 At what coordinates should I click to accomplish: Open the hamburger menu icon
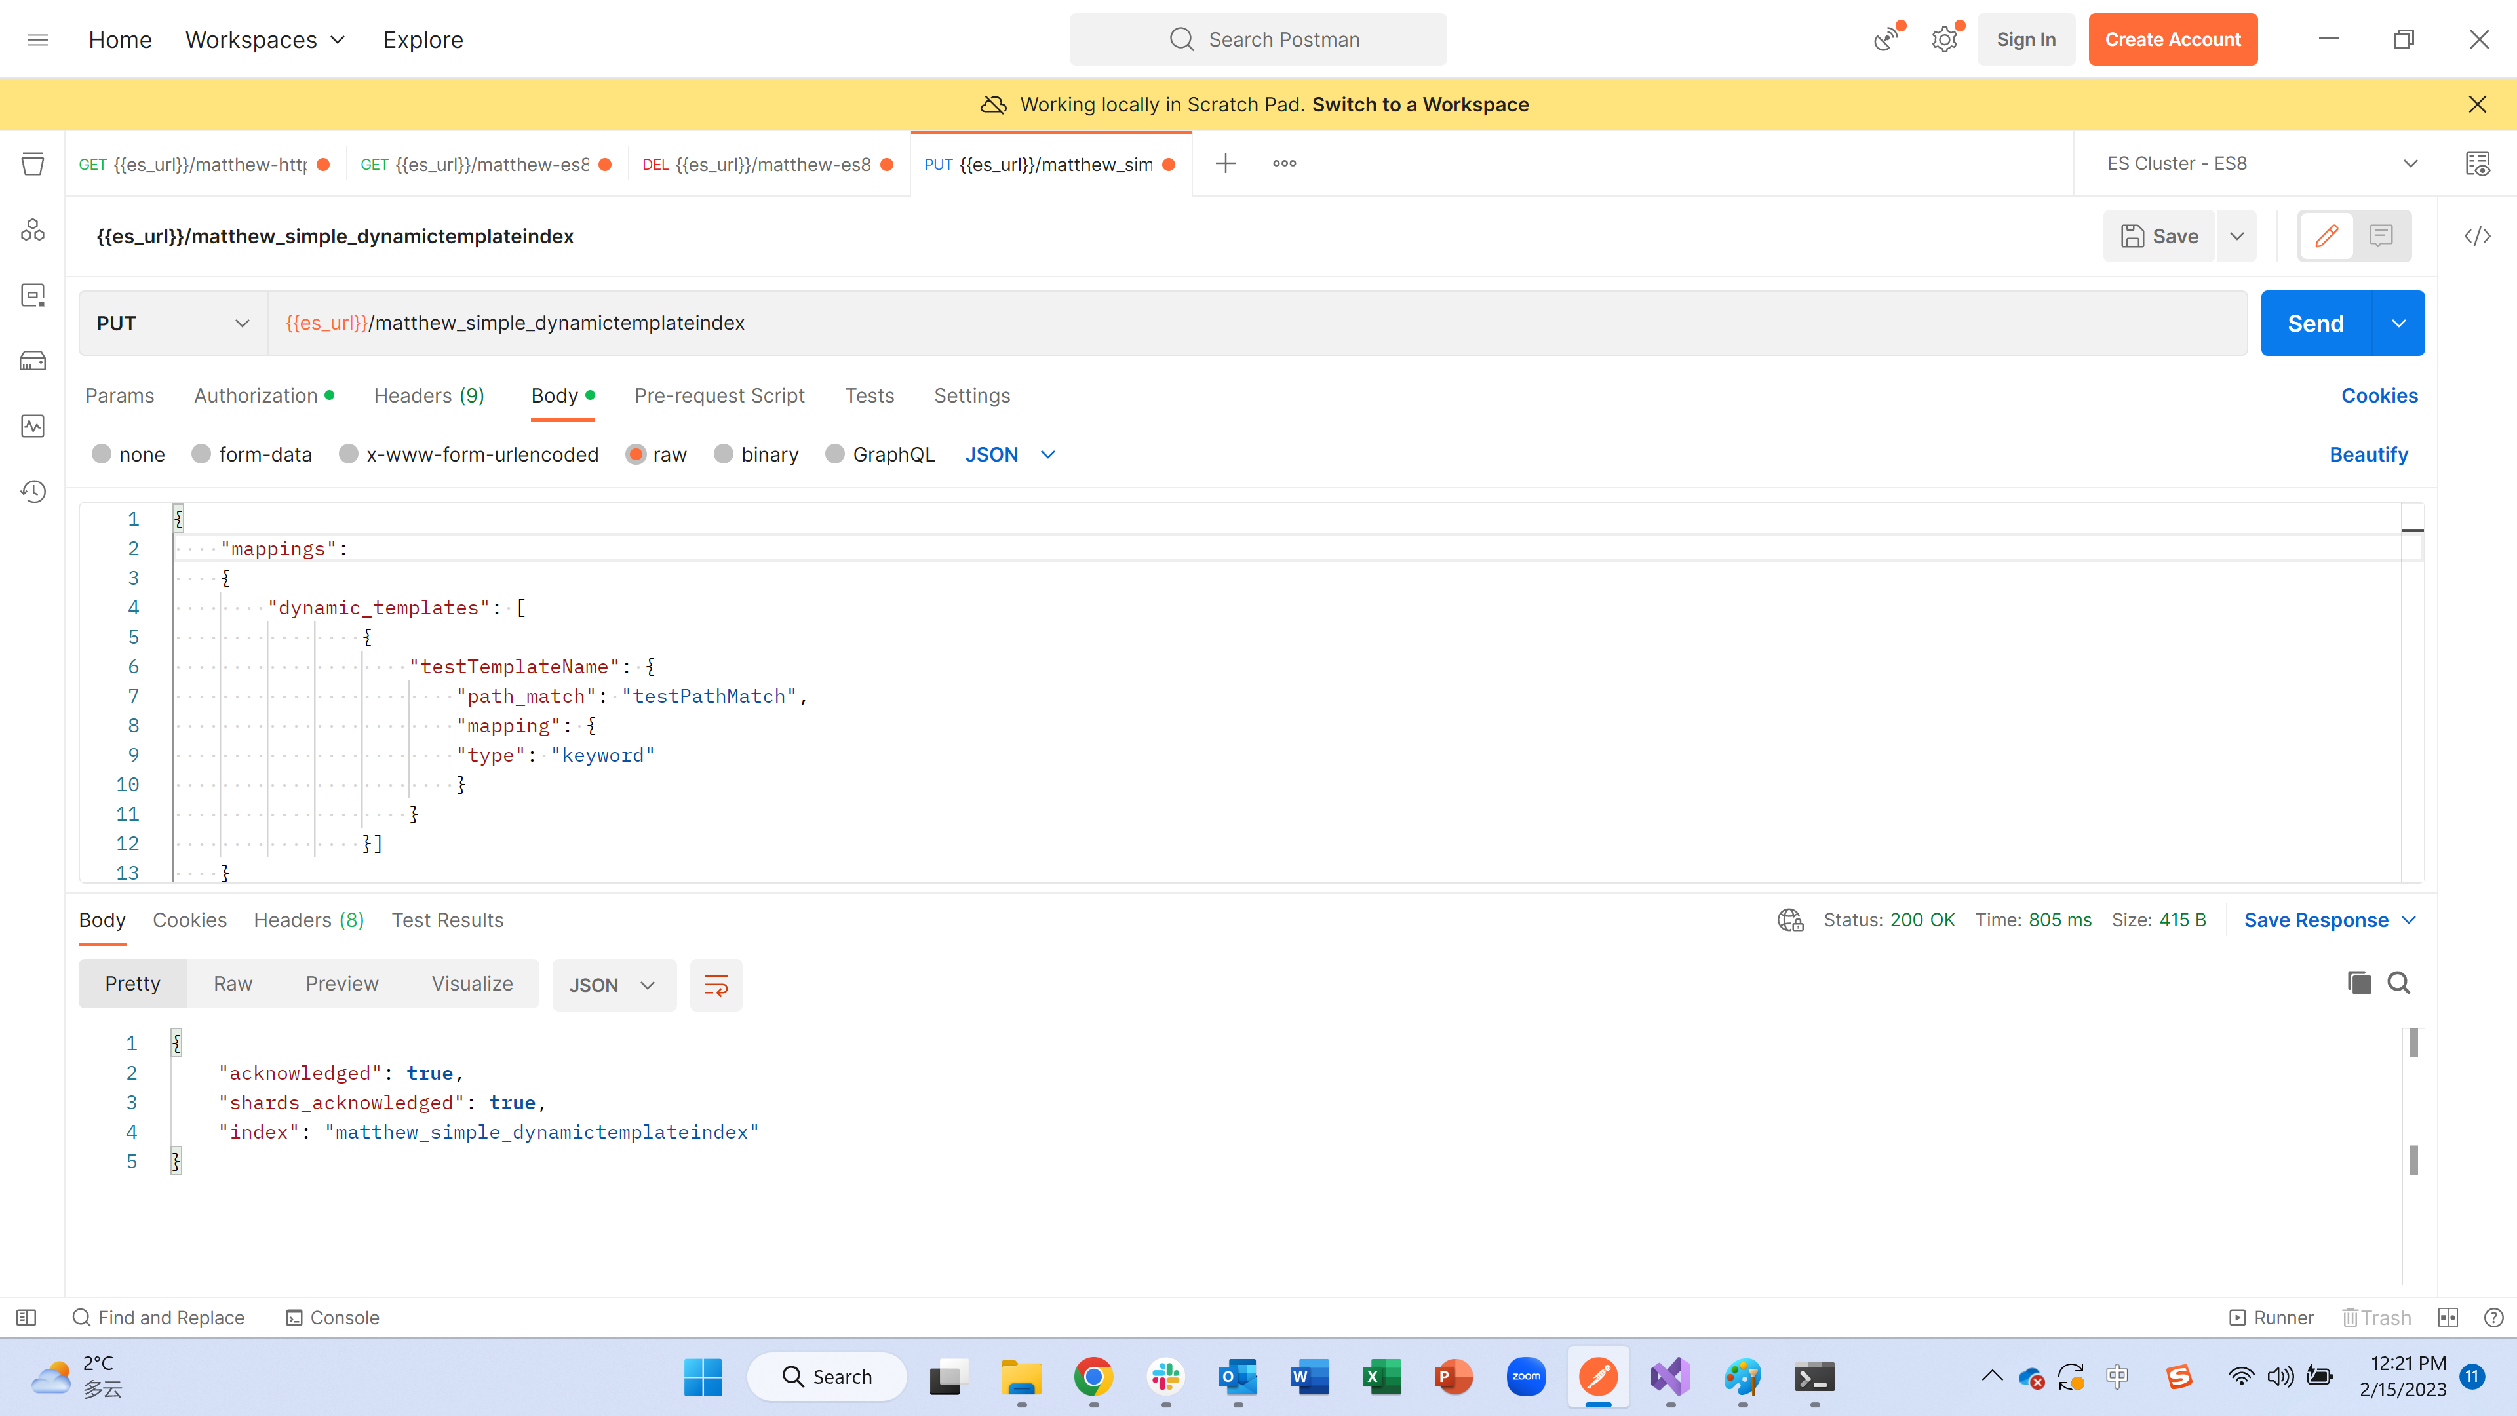38,40
